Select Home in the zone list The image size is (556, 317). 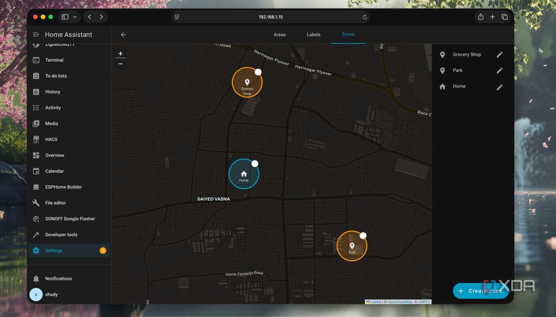pyautogui.click(x=459, y=86)
